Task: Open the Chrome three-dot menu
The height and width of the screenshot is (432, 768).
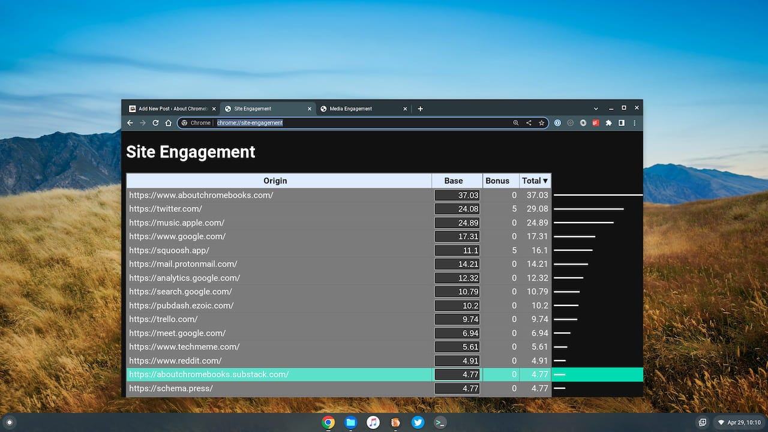Action: click(634, 123)
